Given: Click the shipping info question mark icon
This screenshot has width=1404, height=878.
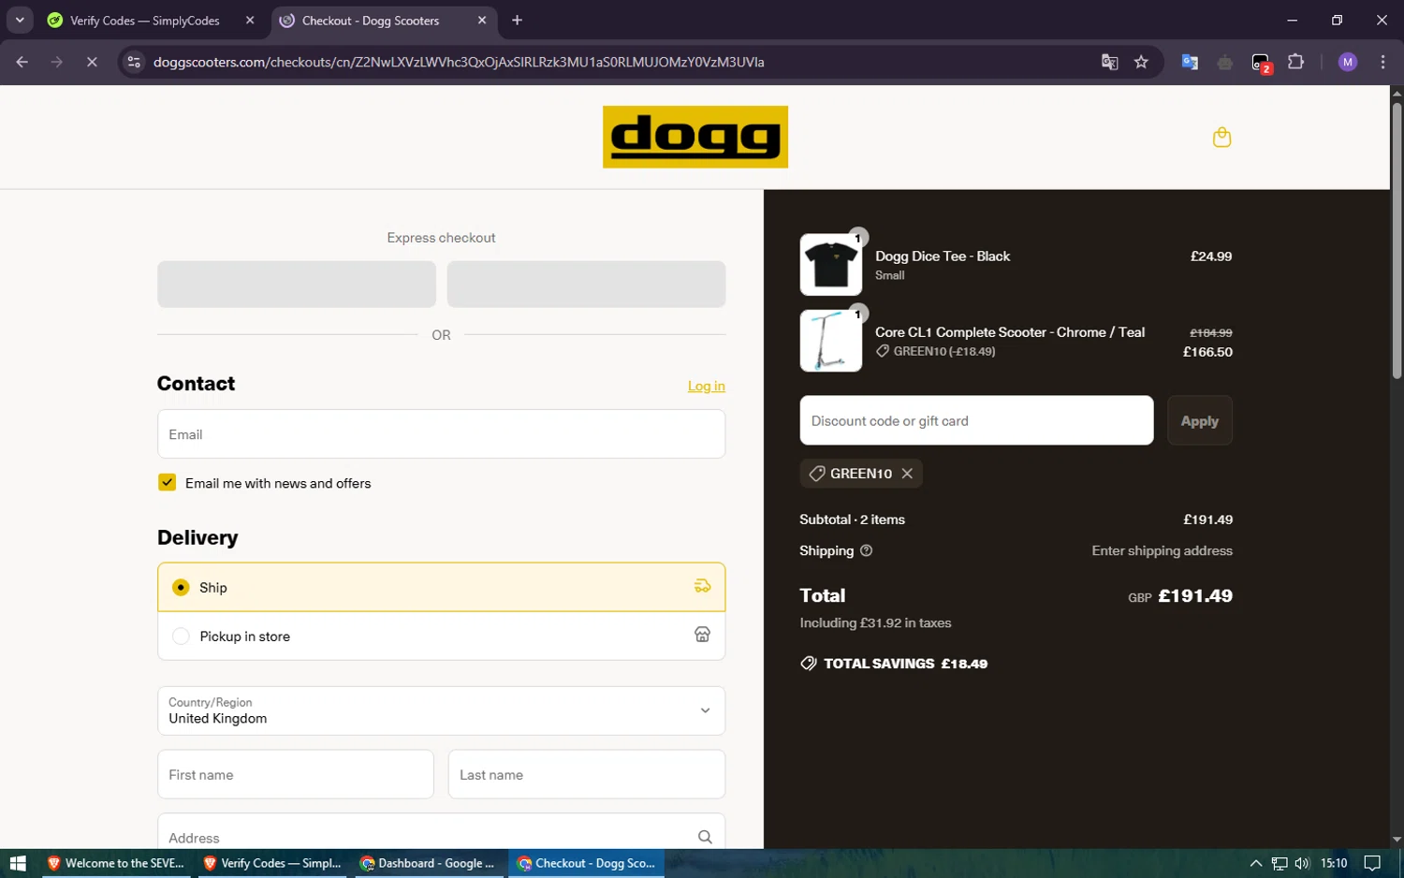Looking at the screenshot, I should pos(866,550).
